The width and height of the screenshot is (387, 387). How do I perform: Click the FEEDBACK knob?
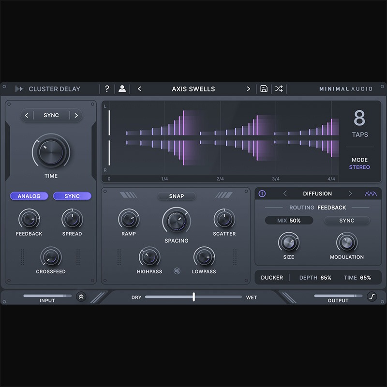[x=29, y=219]
